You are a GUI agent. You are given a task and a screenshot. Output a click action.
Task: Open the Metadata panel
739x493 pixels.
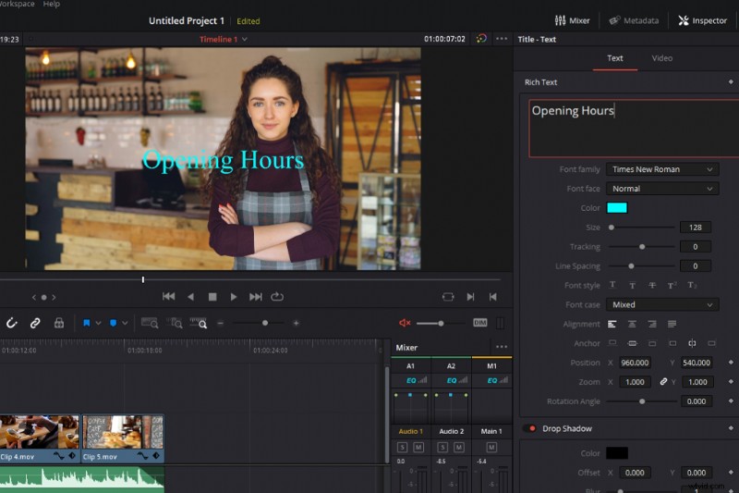634,20
